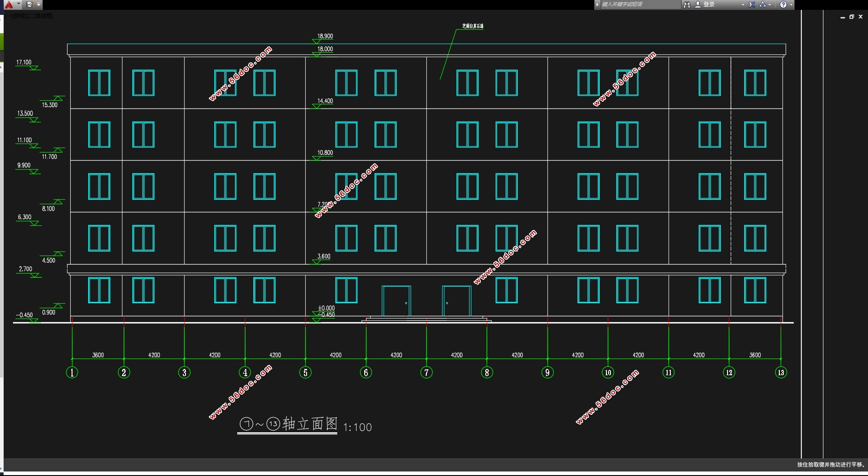Select the axis bubble numbered 7

point(426,373)
